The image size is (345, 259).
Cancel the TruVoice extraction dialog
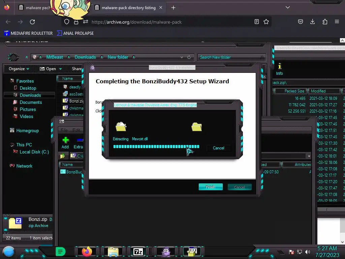click(x=218, y=148)
